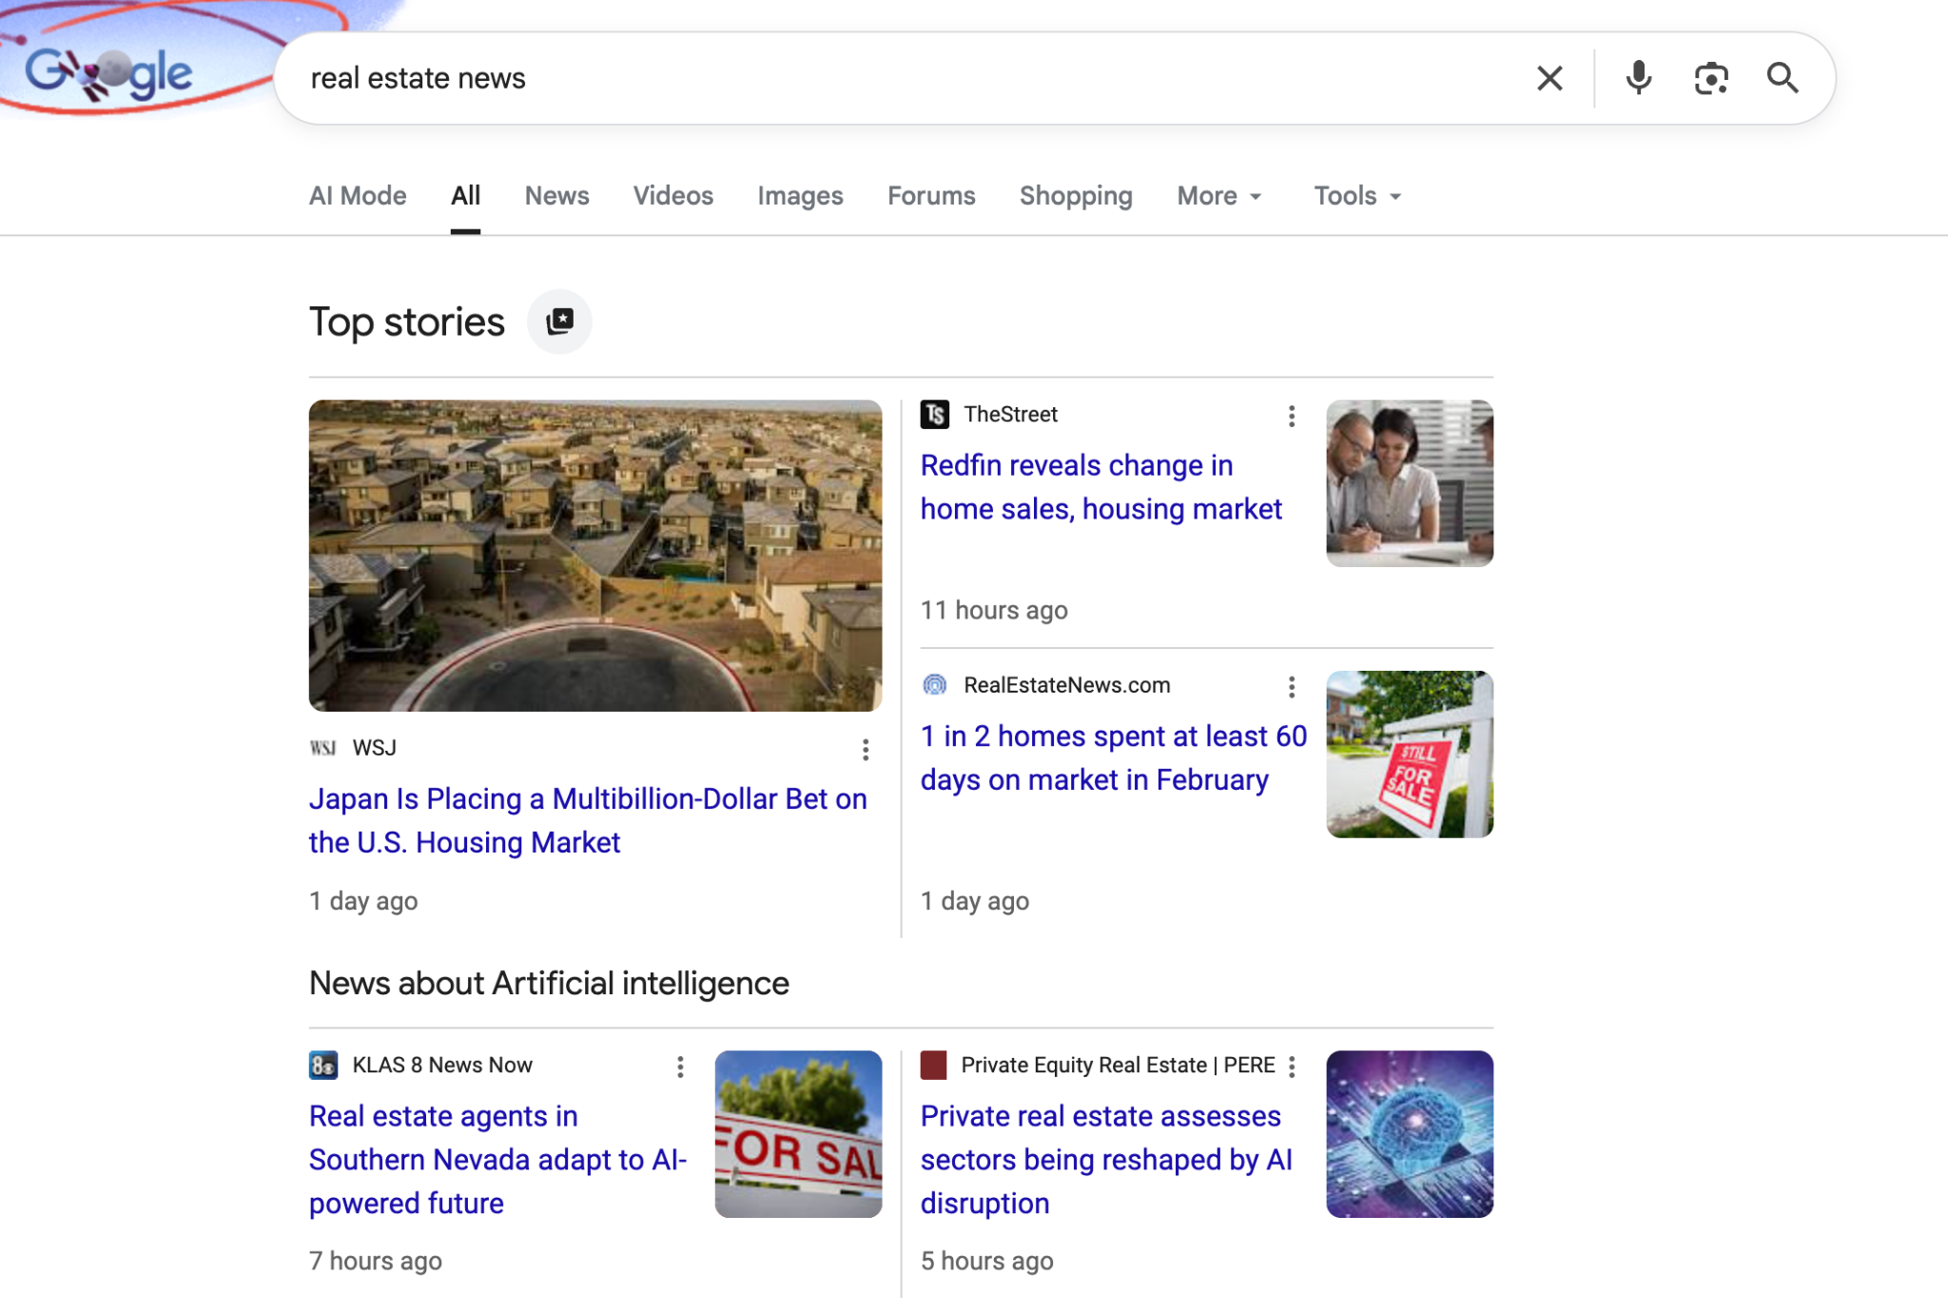Click the housing aerial view thumbnail
The width and height of the screenshot is (1948, 1314).
(x=594, y=555)
